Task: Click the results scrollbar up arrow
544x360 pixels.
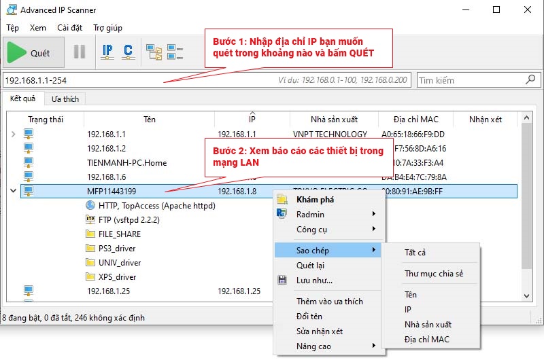Action: [526, 118]
